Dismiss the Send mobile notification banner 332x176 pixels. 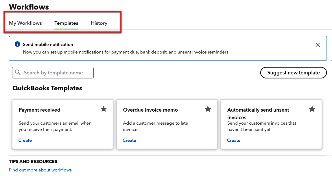click(x=318, y=45)
